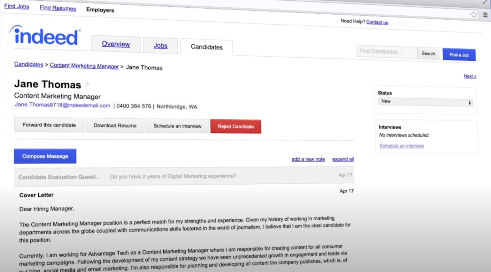Viewport: 491px width, 272px height.
Task: Click expand all to show candidate details
Action: [342, 159]
